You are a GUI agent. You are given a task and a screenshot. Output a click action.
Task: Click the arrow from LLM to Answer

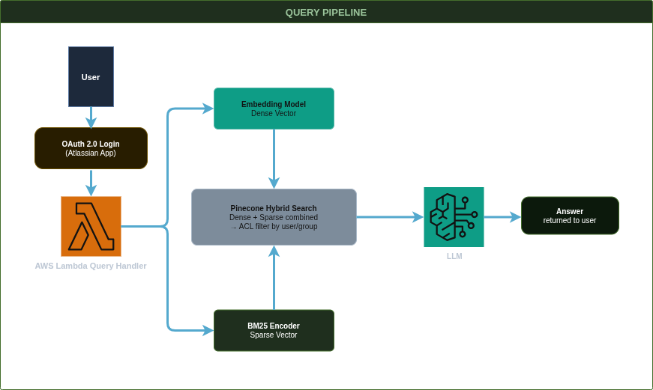pyautogui.click(x=502, y=217)
